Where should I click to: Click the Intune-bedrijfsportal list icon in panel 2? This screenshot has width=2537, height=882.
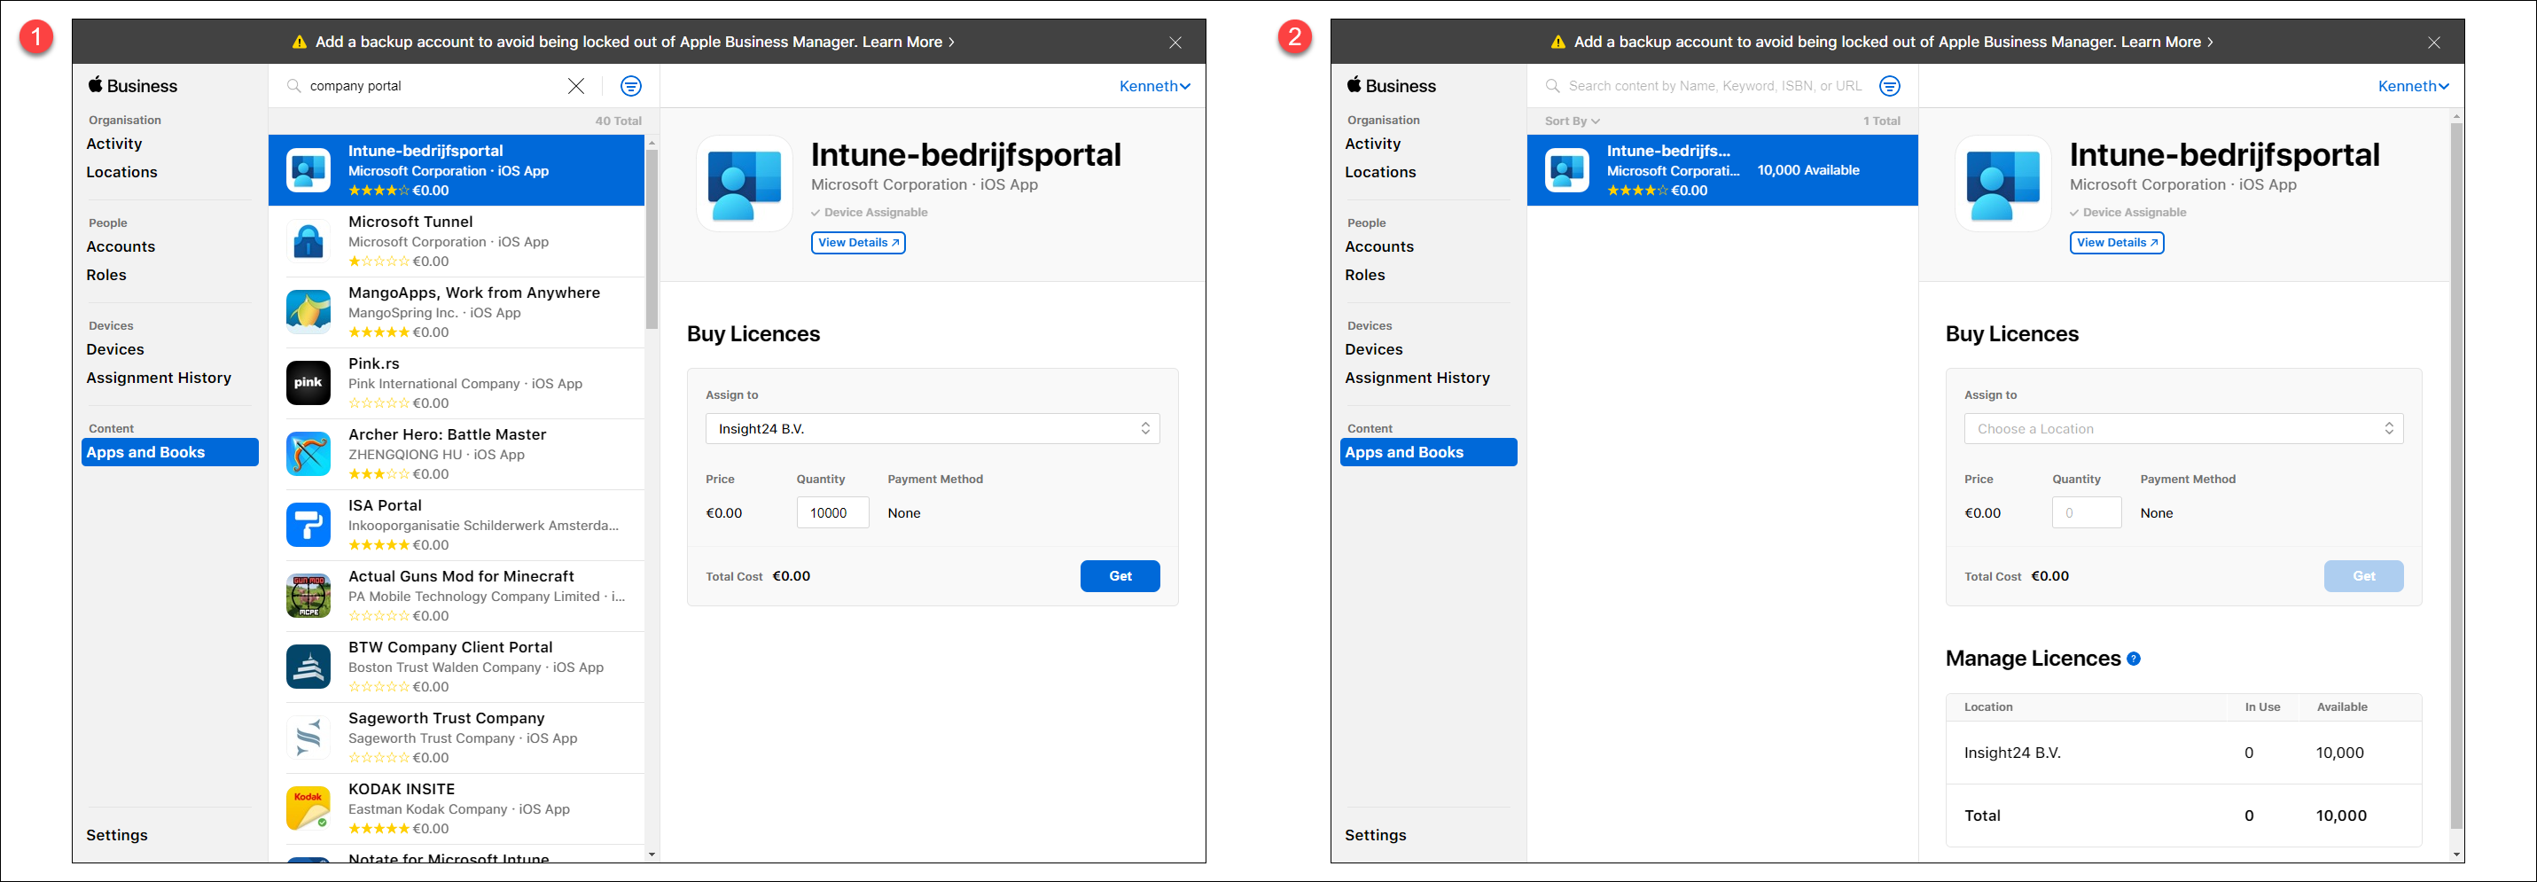(x=1567, y=170)
